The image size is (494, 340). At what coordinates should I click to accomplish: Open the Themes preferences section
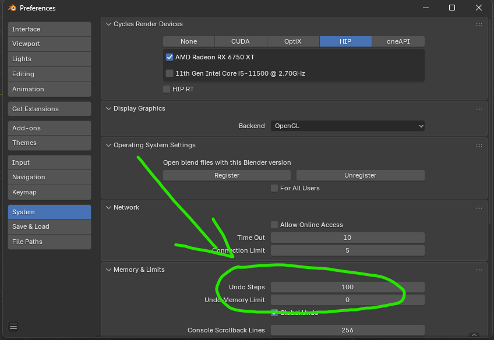coord(50,143)
